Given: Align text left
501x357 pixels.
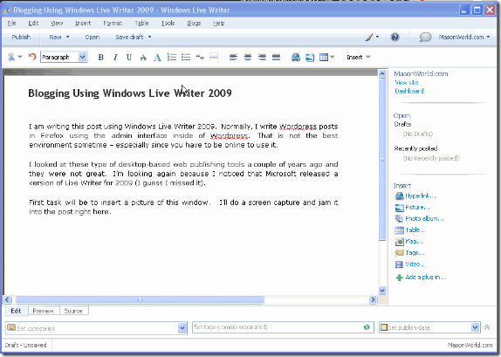Looking at the screenshot, I should point(233,58).
